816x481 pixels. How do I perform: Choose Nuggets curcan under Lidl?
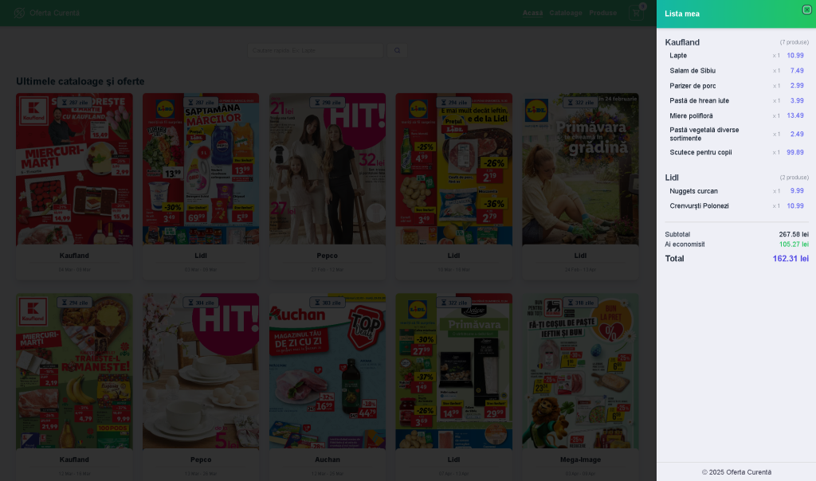click(693, 191)
